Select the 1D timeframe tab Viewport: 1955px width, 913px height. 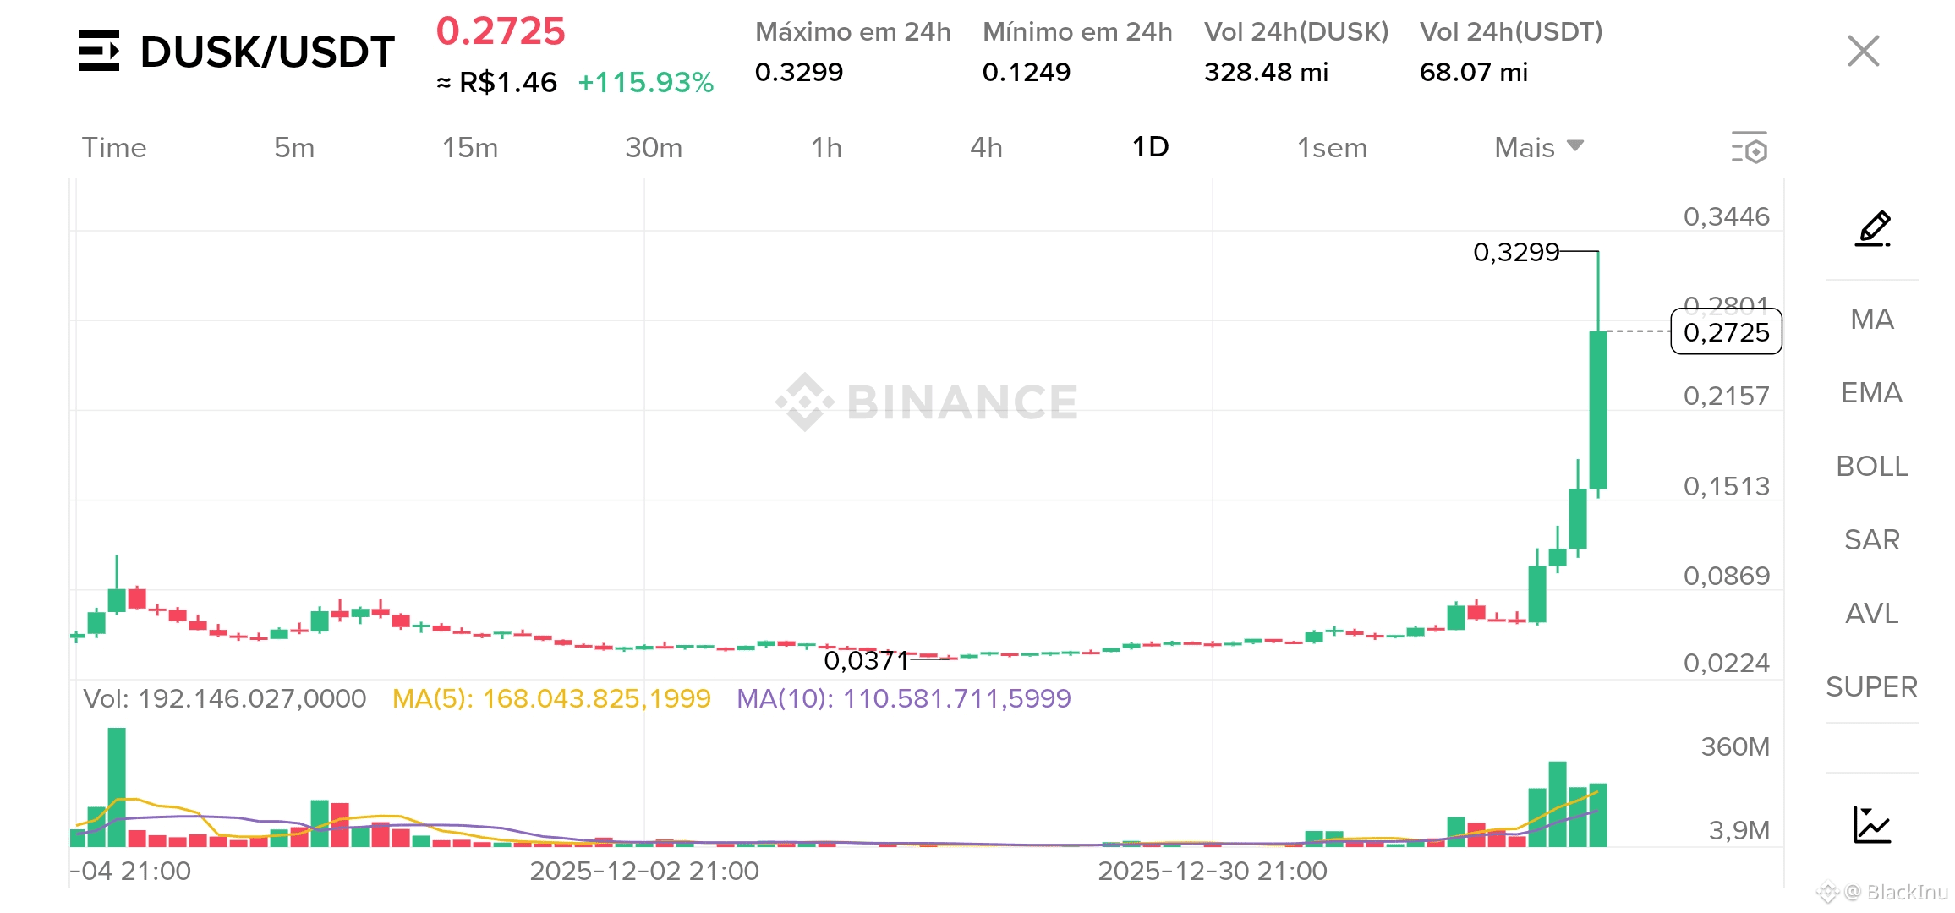point(1150,148)
